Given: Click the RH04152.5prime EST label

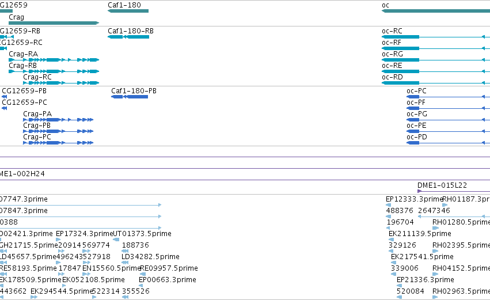Looking at the screenshot, I should point(461,268).
